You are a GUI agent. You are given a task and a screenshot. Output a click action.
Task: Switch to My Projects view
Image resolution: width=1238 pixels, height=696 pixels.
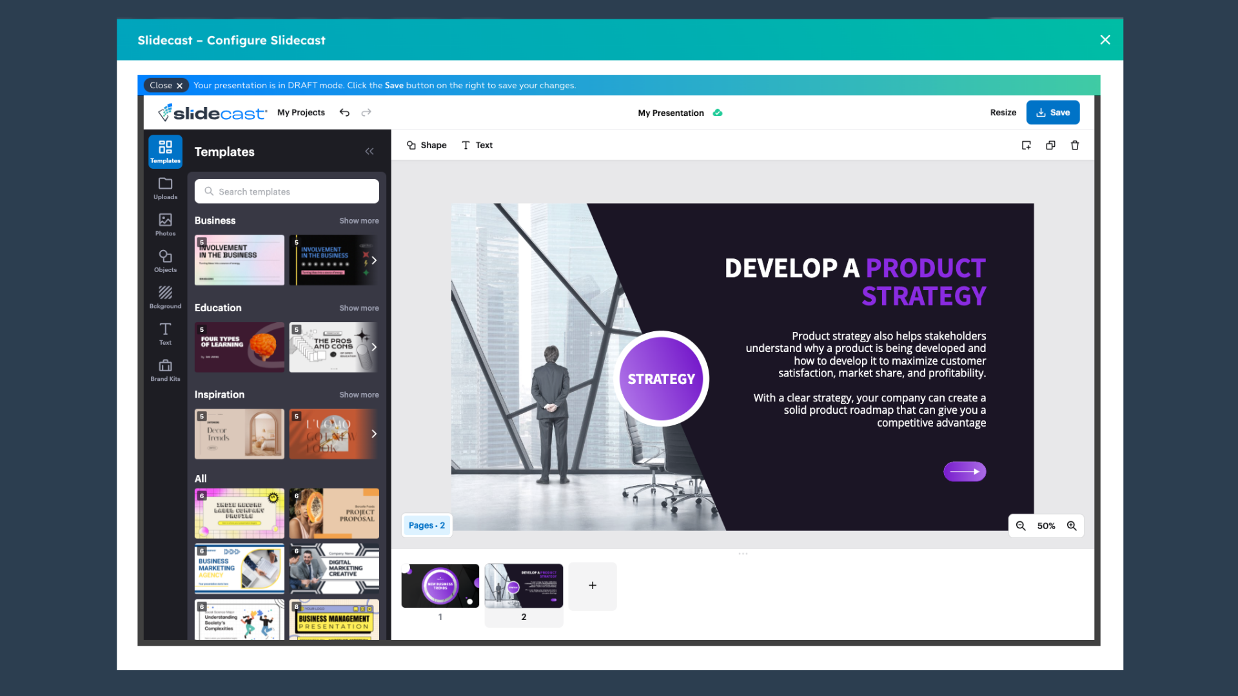301,112
